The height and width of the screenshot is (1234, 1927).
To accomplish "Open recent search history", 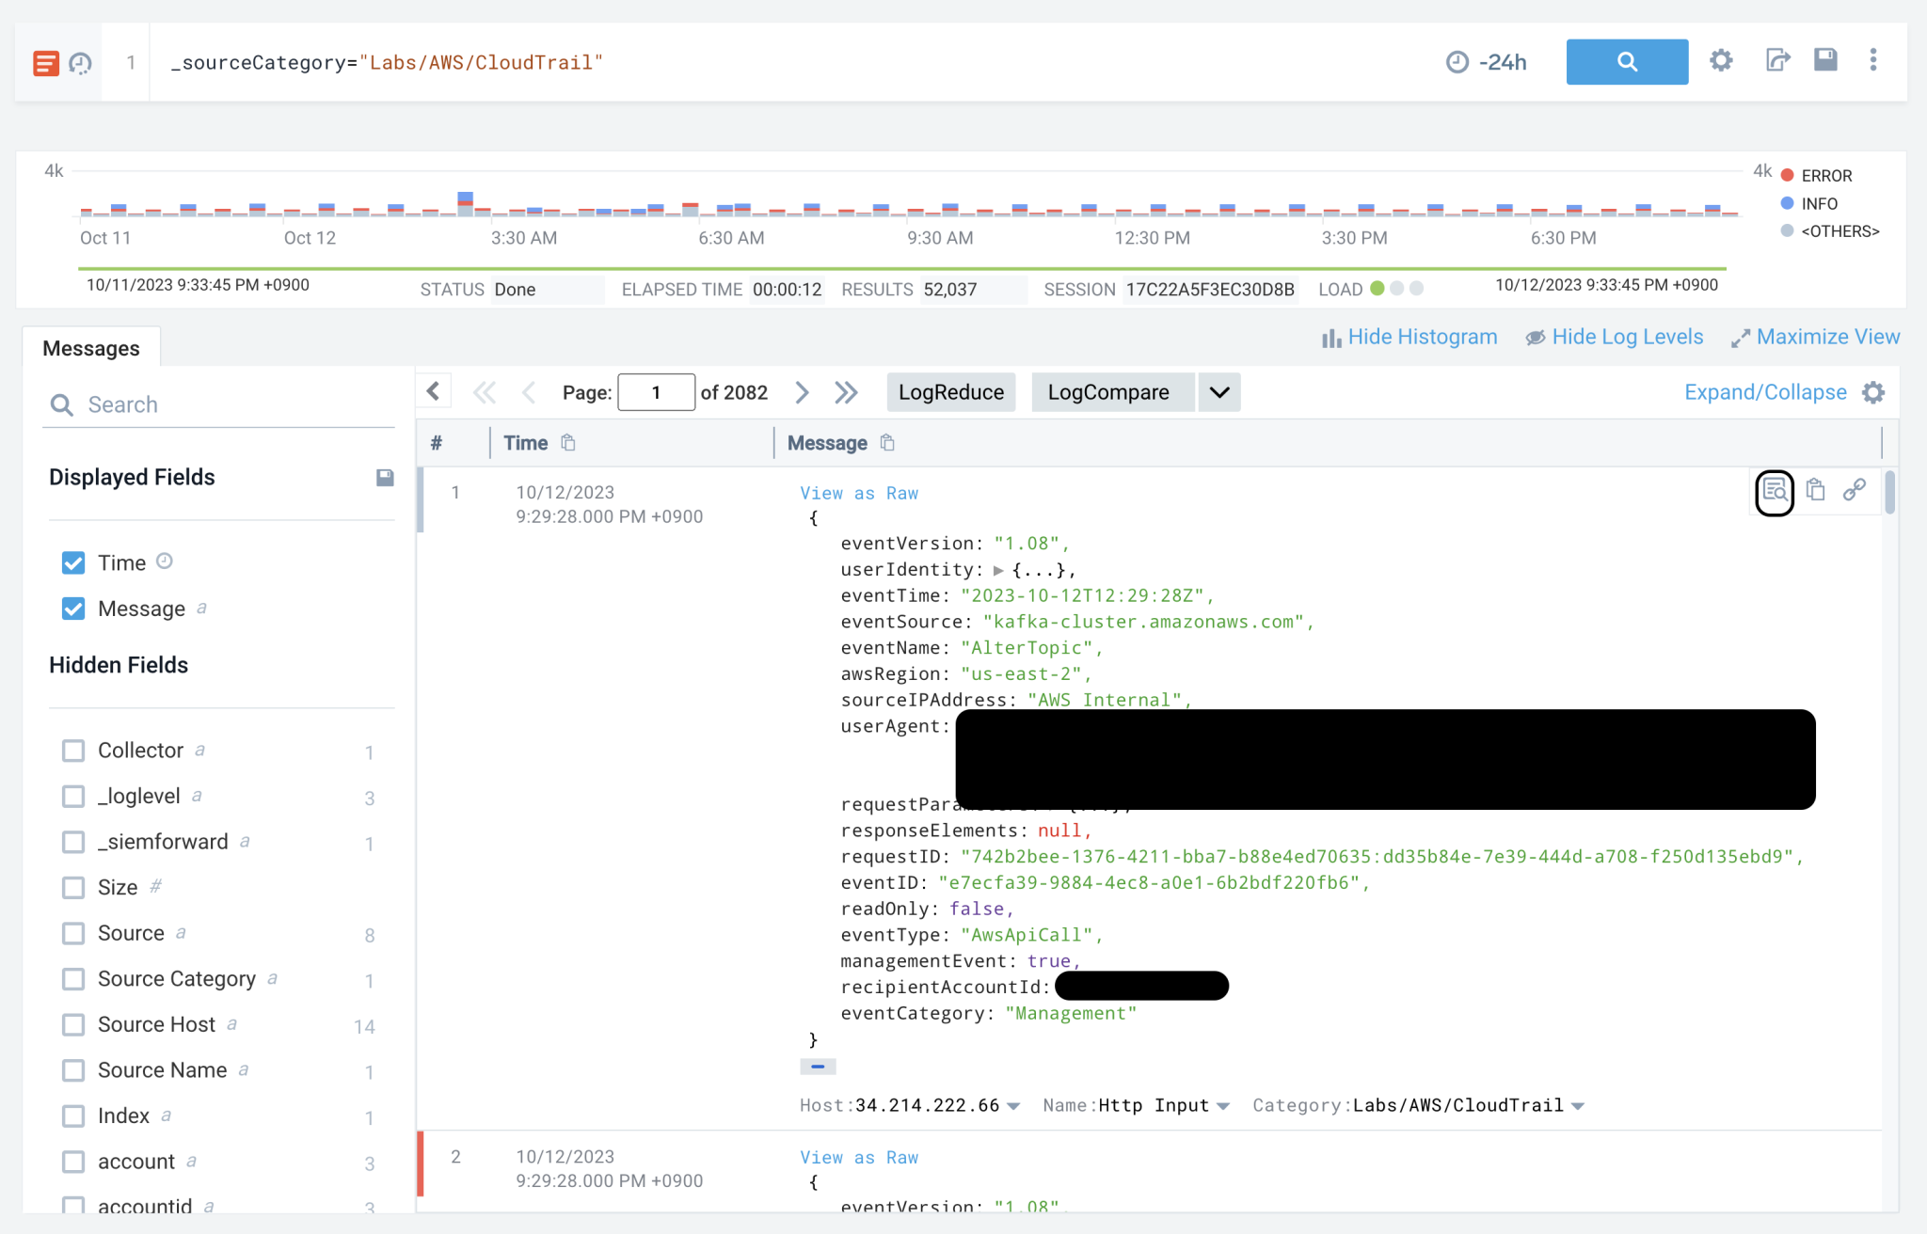I will pyautogui.click(x=81, y=61).
